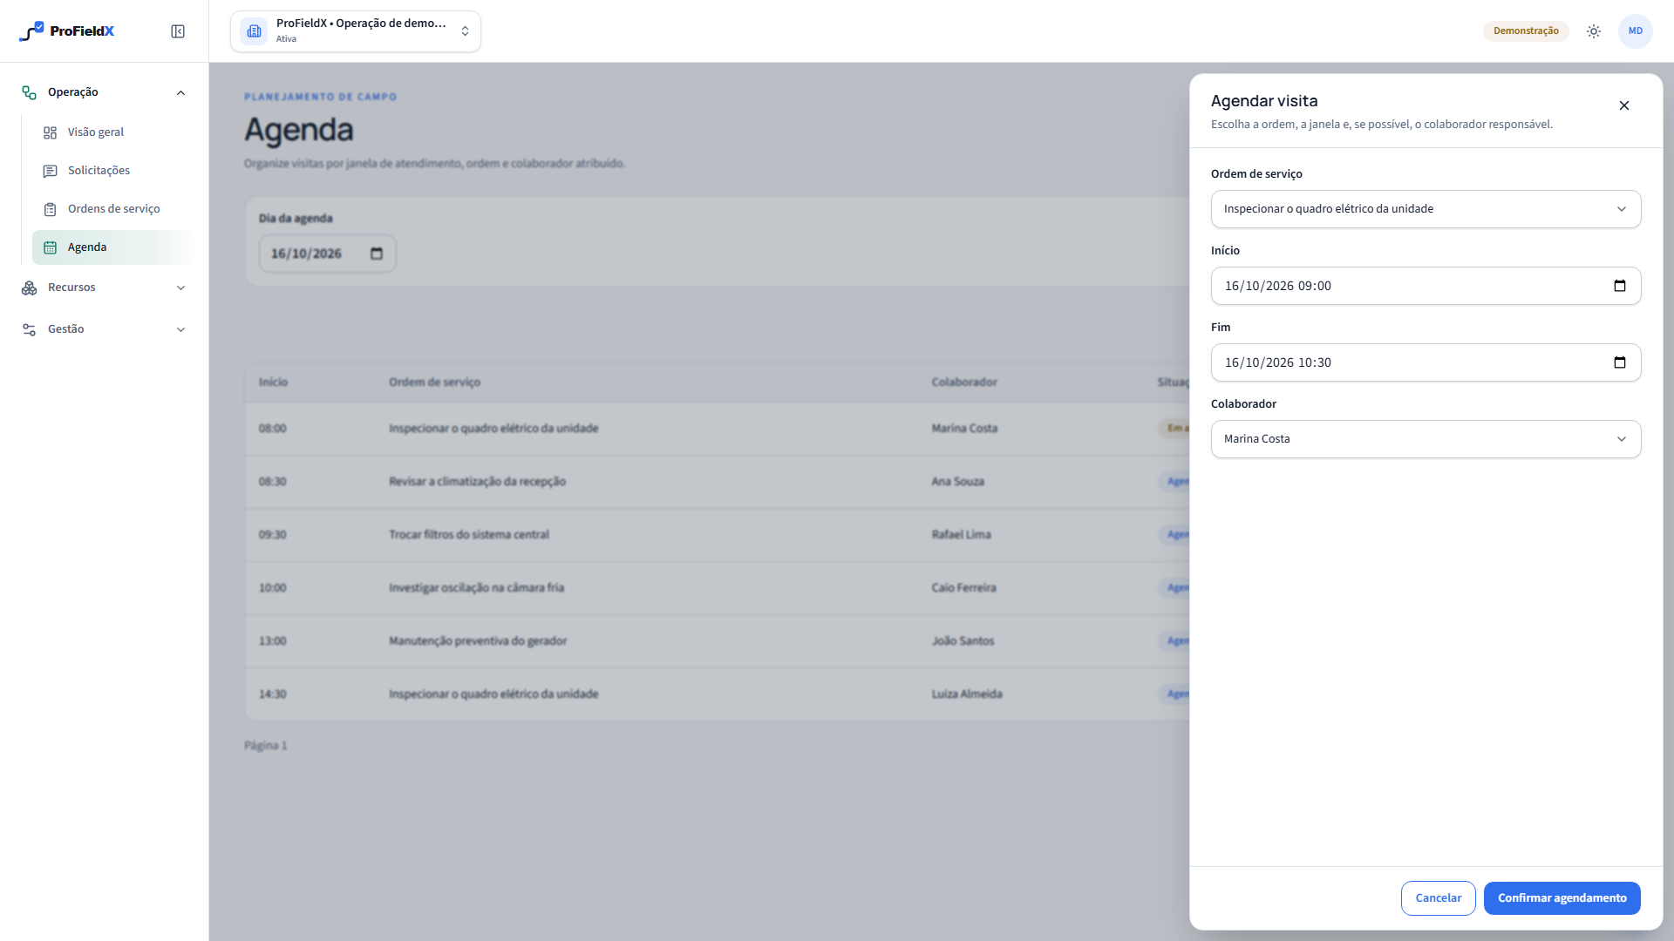
Task: Click 'Página 1' pagination text
Action: (x=265, y=745)
